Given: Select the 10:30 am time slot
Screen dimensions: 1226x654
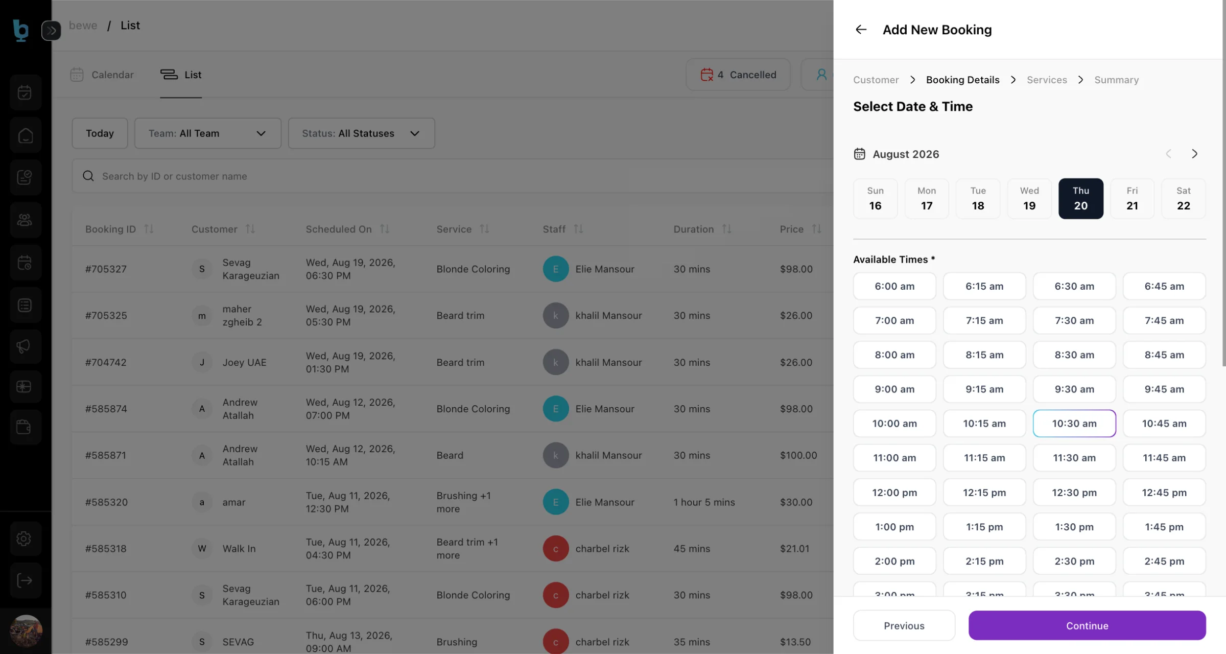Looking at the screenshot, I should 1074,423.
